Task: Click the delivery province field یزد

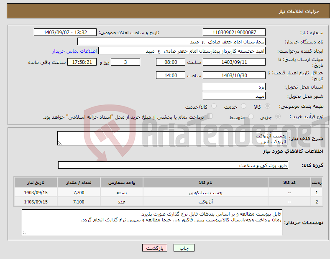Action: (234, 86)
